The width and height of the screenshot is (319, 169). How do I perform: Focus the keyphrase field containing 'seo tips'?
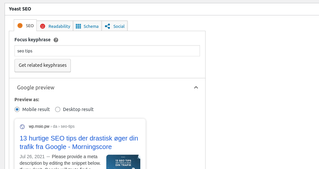[x=107, y=51]
